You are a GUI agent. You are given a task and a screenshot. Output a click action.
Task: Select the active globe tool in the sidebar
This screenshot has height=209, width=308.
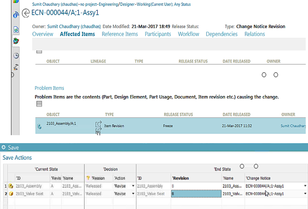point(15,40)
